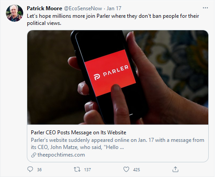Click the card description mentioning John Matze
The width and height of the screenshot is (215, 177).
(118, 144)
